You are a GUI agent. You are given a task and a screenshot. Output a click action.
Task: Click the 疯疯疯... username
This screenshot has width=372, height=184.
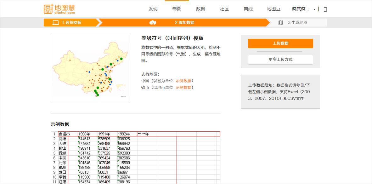click(300, 9)
